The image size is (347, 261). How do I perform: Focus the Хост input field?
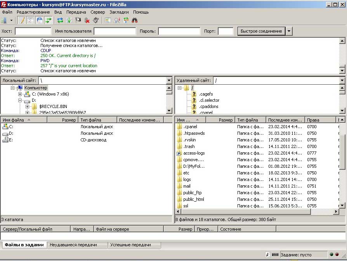click(33, 31)
